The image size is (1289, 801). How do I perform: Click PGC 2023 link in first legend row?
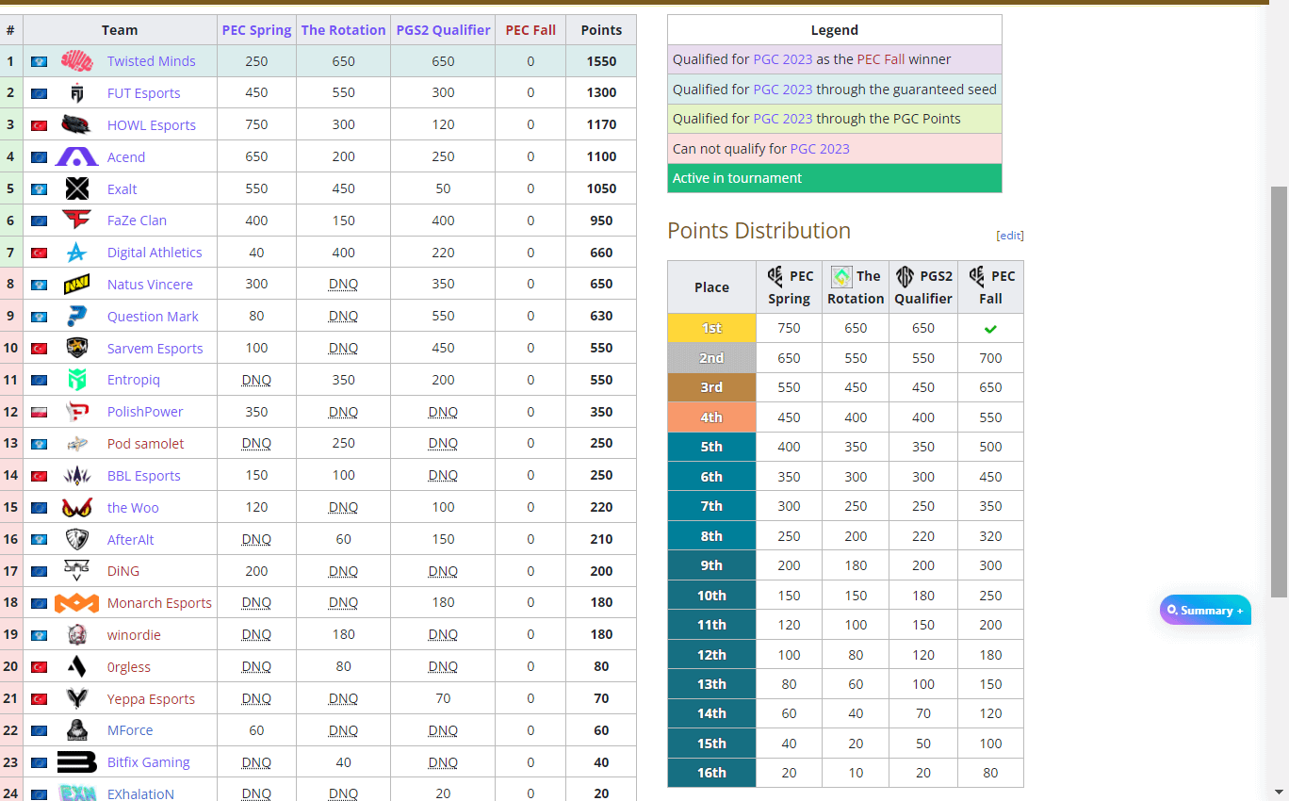[782, 59]
